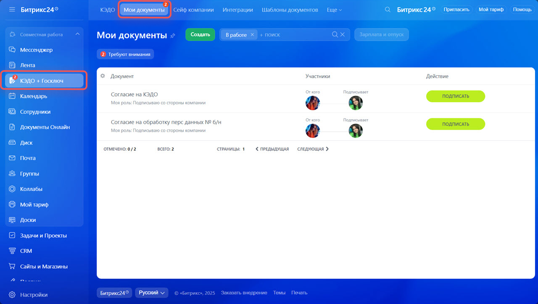This screenshot has height=304, width=538.
Task: Click Битрикс24 logo beside top search icon
Action: point(416,9)
